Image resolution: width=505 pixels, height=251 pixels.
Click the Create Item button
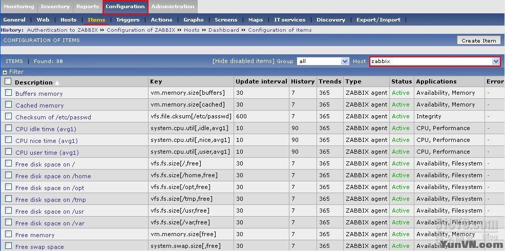tap(478, 40)
